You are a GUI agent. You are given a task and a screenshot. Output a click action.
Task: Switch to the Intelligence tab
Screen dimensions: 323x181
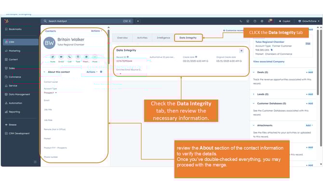point(163,38)
